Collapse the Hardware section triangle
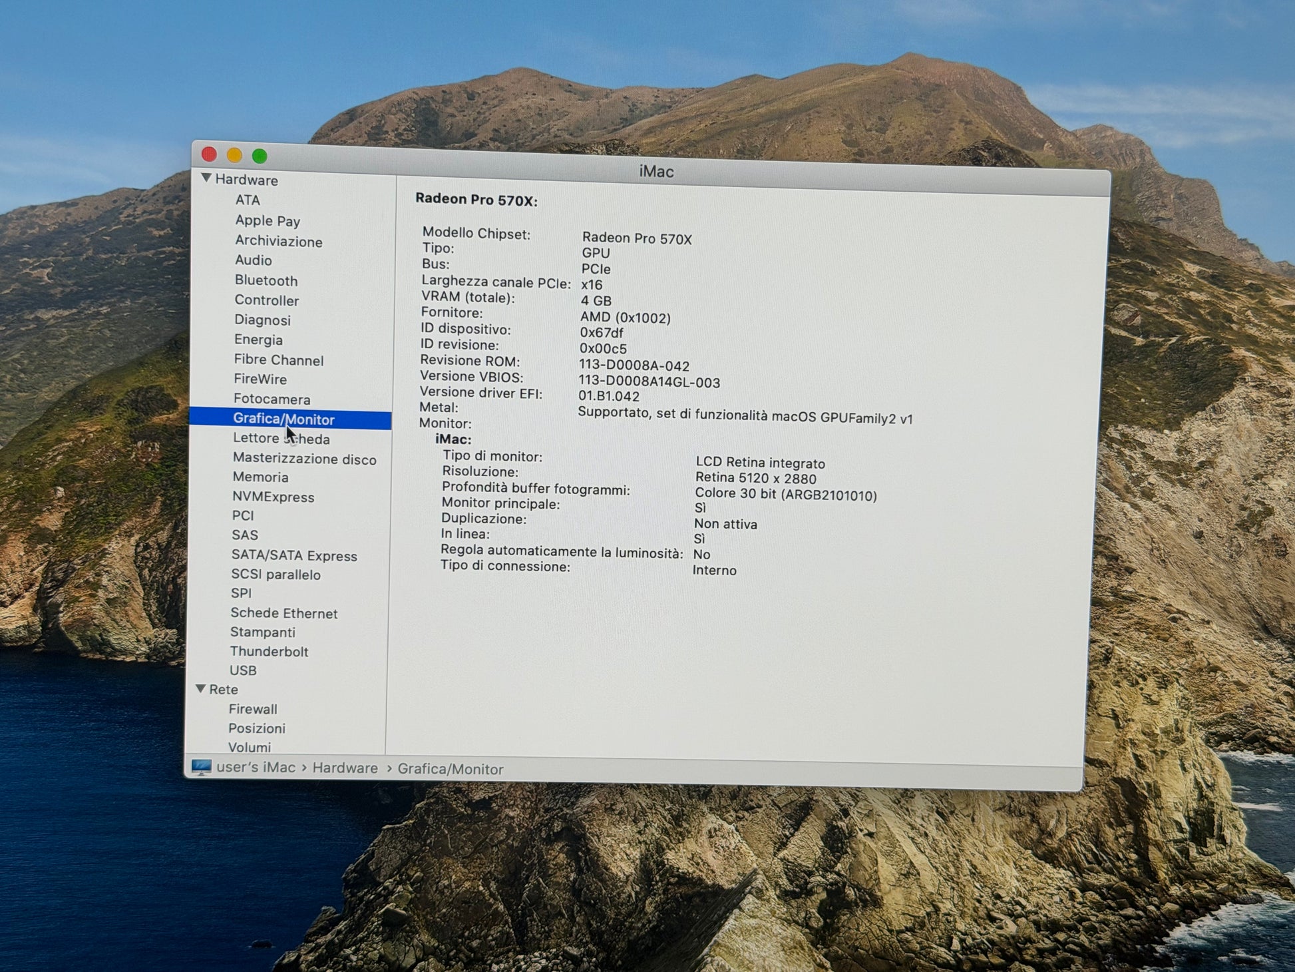This screenshot has width=1295, height=972. point(206,178)
